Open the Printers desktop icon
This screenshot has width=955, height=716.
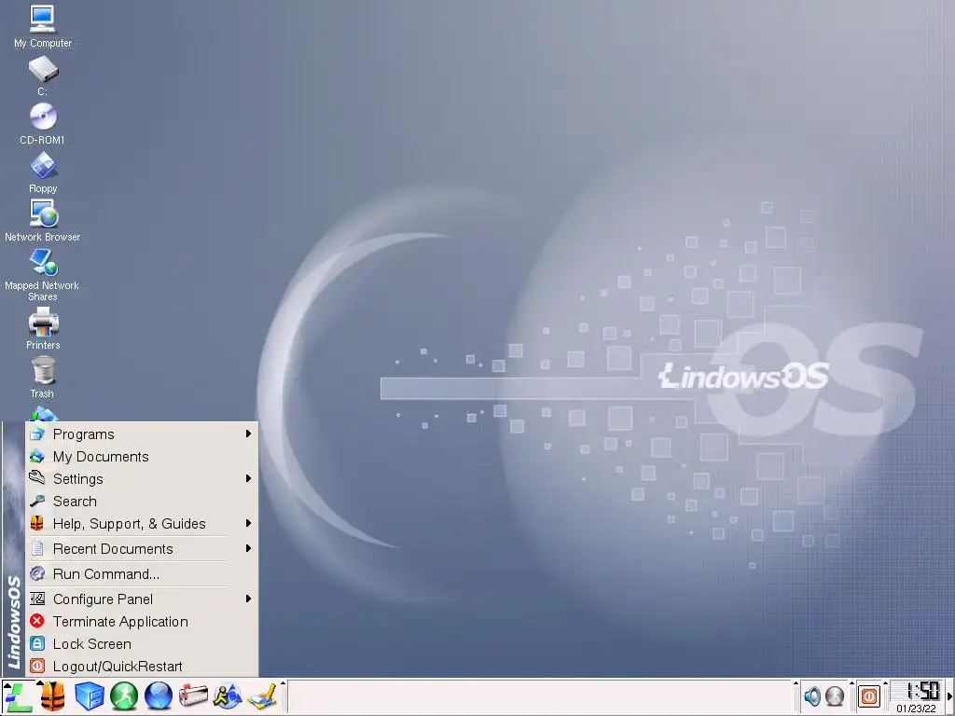pyautogui.click(x=43, y=328)
